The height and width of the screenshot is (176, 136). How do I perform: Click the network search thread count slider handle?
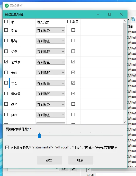(39, 136)
